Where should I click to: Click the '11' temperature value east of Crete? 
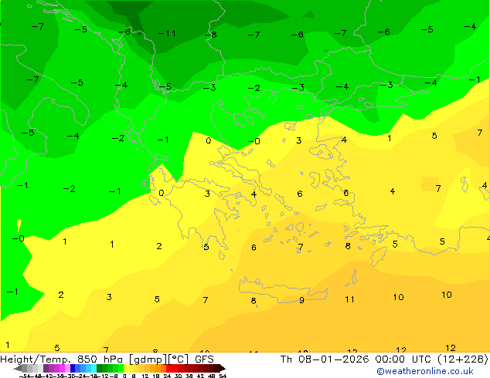tap(349, 299)
